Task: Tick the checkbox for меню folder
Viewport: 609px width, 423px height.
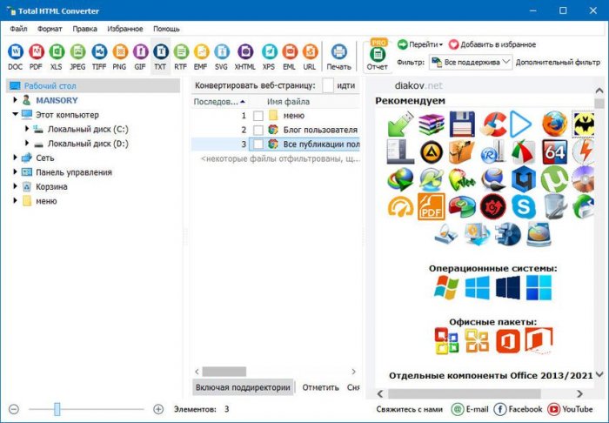Action: coord(258,116)
